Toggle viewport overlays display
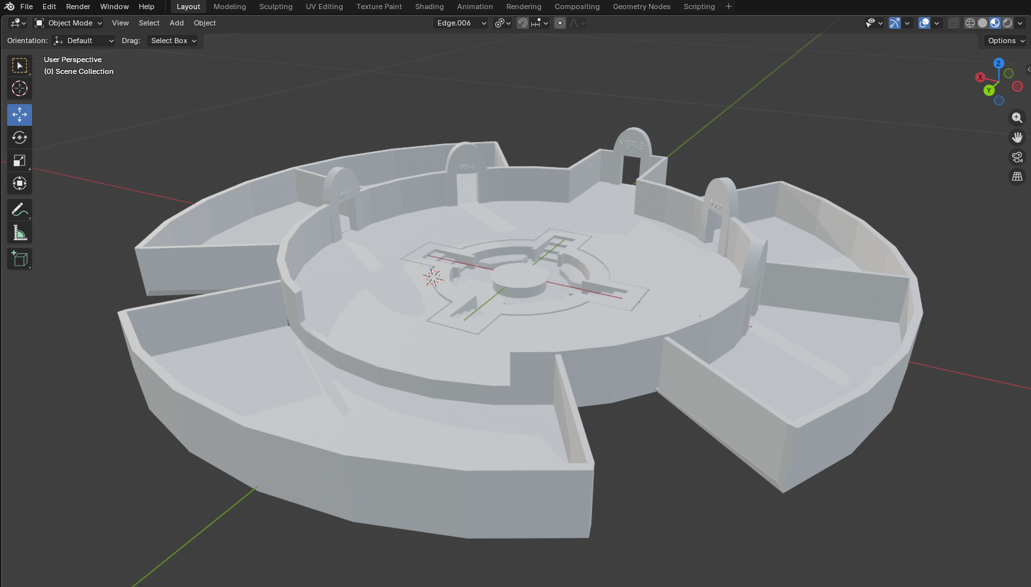1031x587 pixels. coord(924,23)
